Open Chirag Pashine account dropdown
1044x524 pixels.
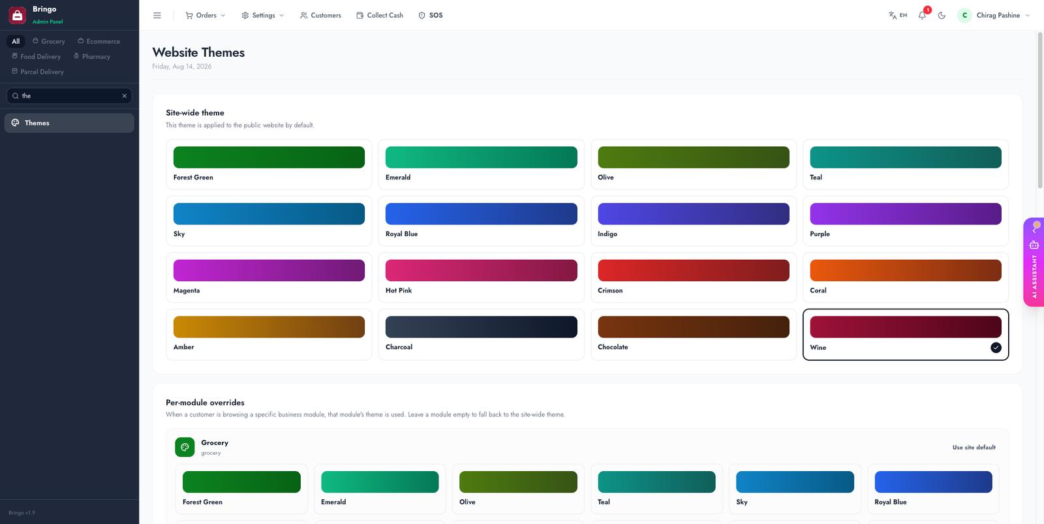tap(994, 15)
